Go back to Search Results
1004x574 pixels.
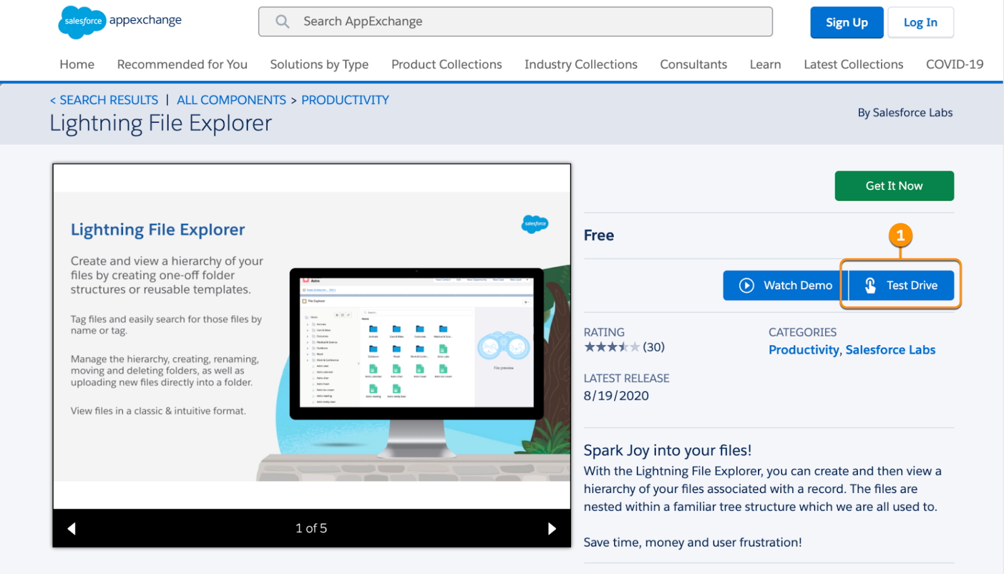point(104,100)
